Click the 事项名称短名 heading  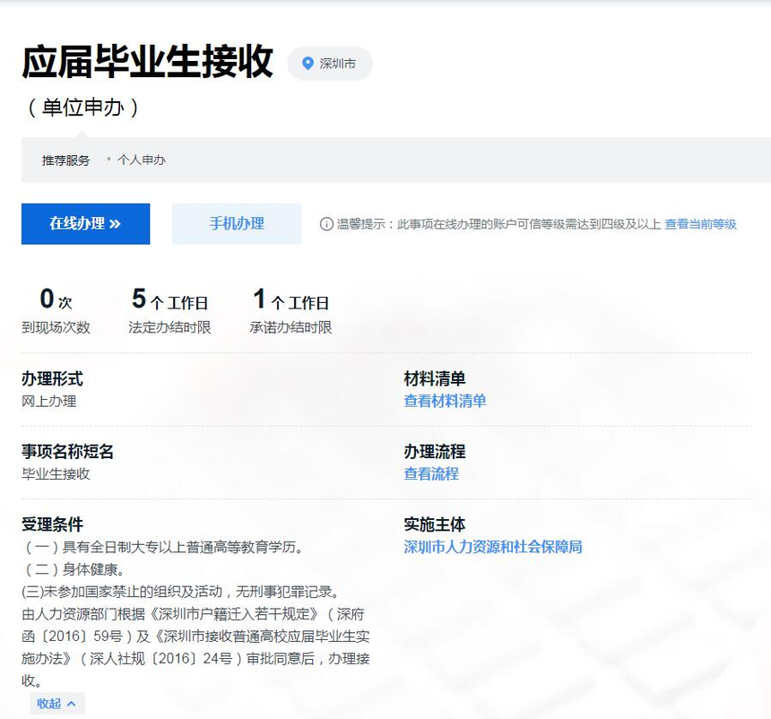tap(67, 452)
